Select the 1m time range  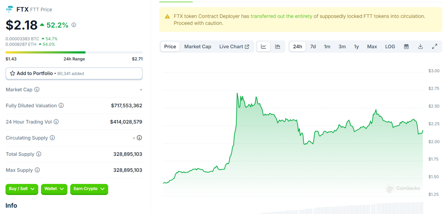click(x=327, y=47)
